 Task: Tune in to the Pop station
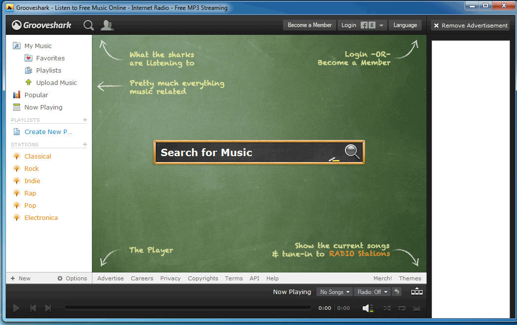coord(25,206)
